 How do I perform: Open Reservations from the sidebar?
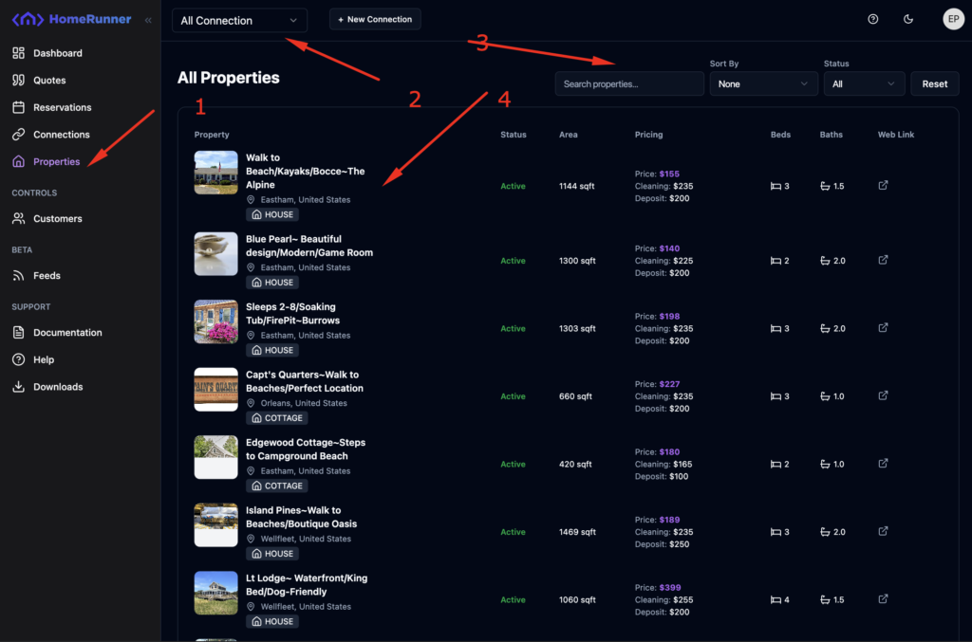point(62,107)
